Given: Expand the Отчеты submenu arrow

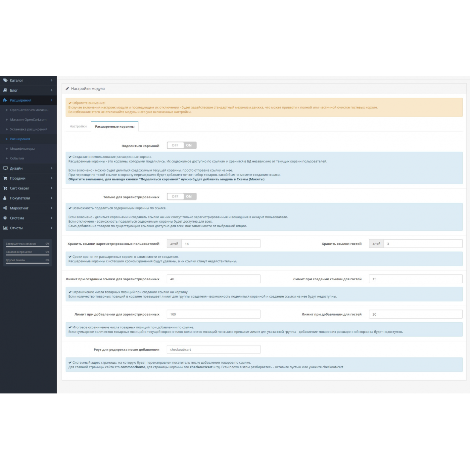Looking at the screenshot, I should pyautogui.click(x=51, y=228).
